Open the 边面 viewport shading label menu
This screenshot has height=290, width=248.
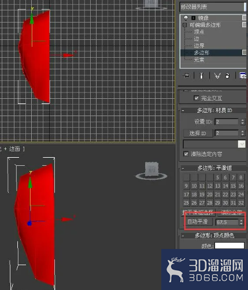[x=14, y=149]
